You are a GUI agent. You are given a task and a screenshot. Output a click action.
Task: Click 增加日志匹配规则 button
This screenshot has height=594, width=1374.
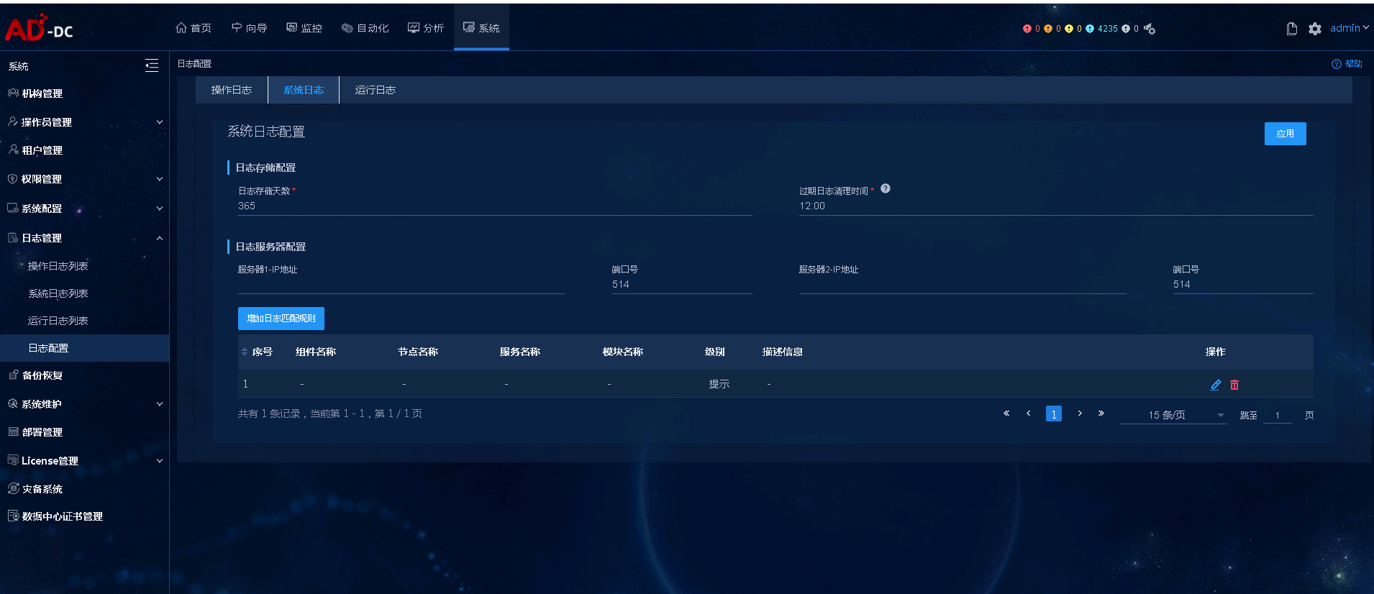[281, 319]
